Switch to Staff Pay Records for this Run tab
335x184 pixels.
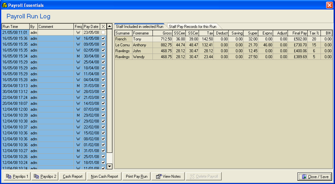pos(192,27)
